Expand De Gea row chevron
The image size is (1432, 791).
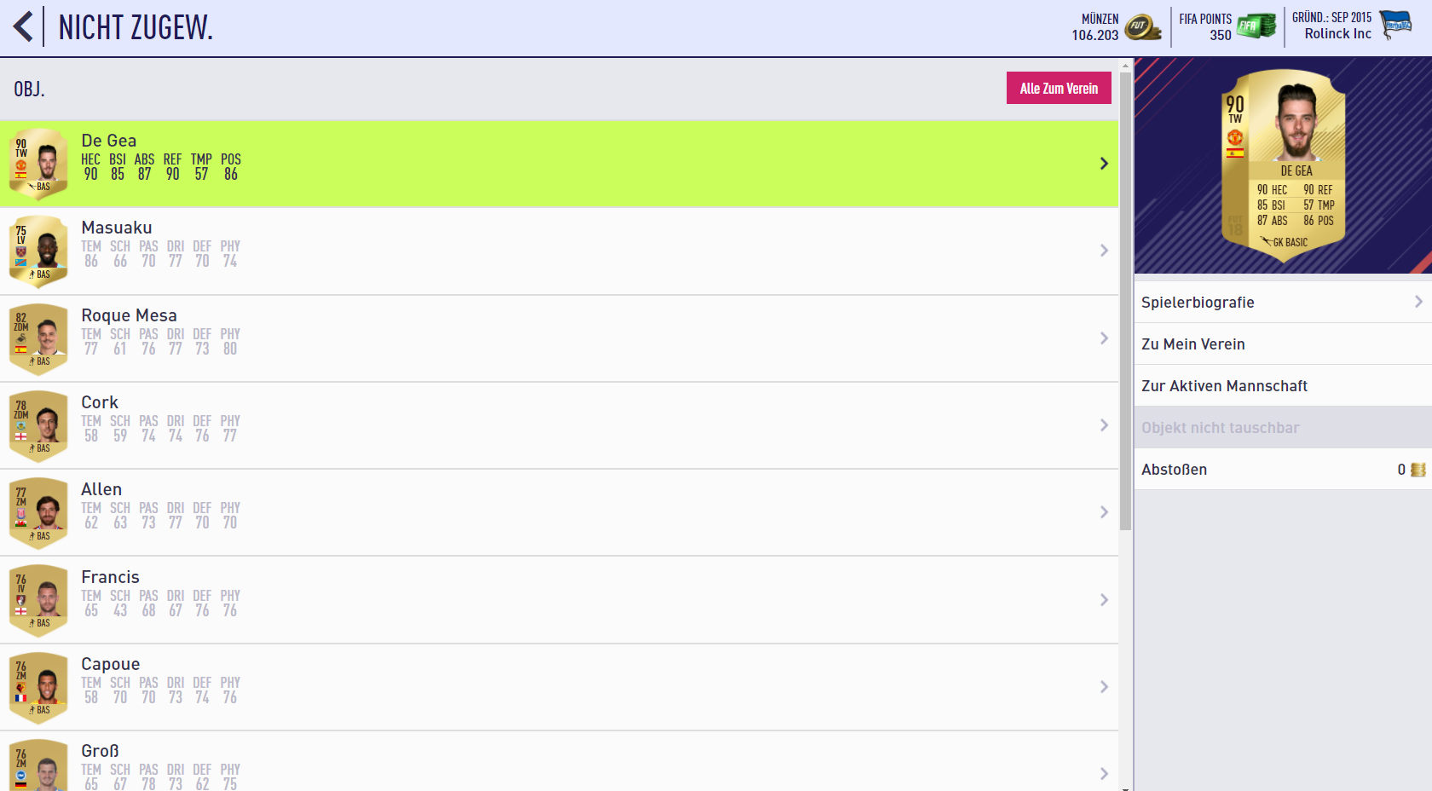coord(1104,164)
